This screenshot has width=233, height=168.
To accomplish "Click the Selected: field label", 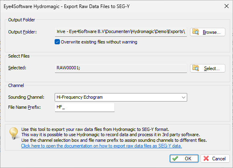I will click(x=17, y=68).
